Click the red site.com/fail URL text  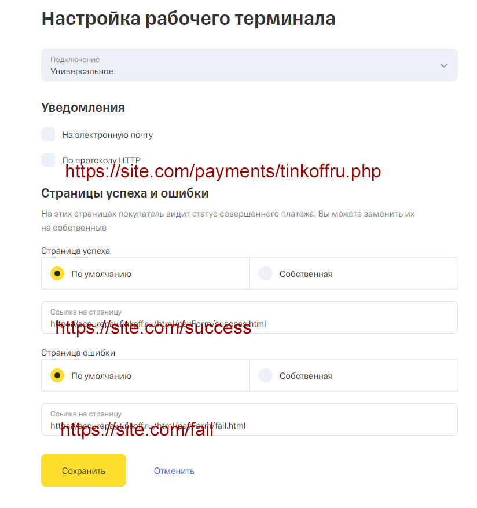tap(137, 430)
